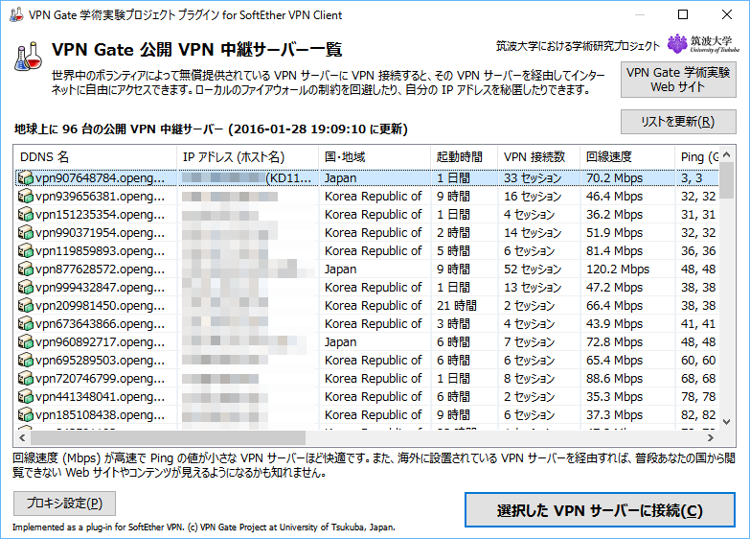Click the 52 セッション cell
Image resolution: width=750 pixels, height=539 pixels.
[x=533, y=269]
